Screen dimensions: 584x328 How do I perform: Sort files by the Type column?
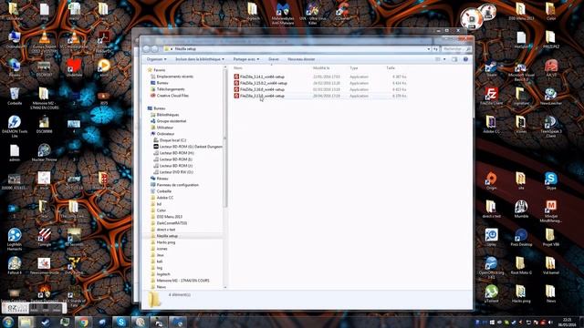pyautogui.click(x=354, y=68)
